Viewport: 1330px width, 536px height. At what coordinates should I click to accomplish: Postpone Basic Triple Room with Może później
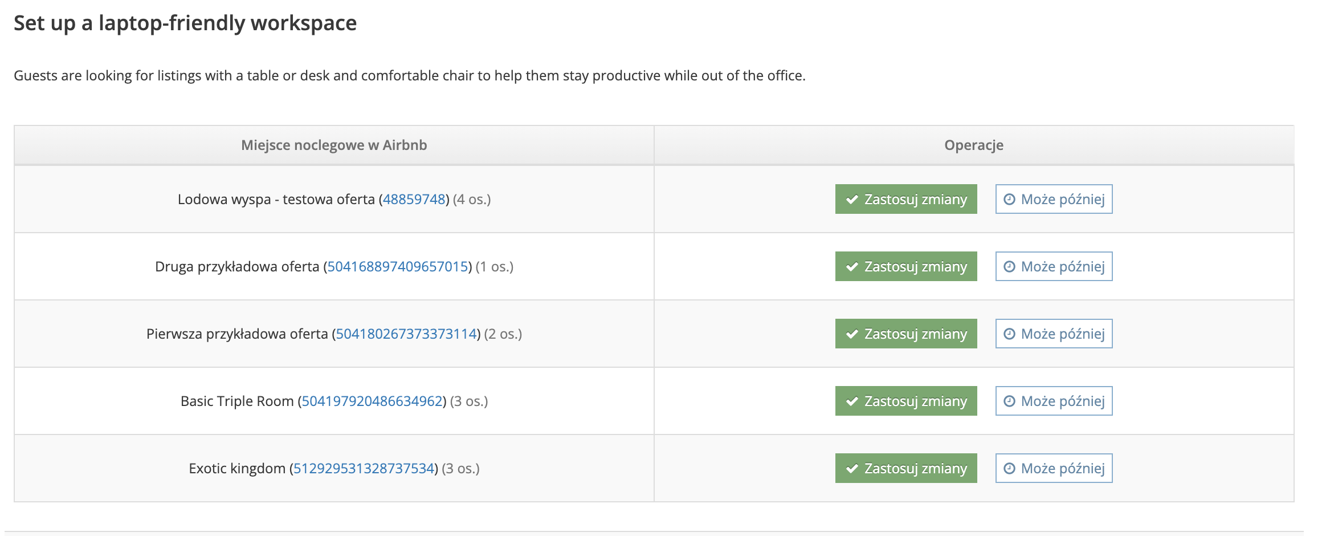coord(1054,401)
